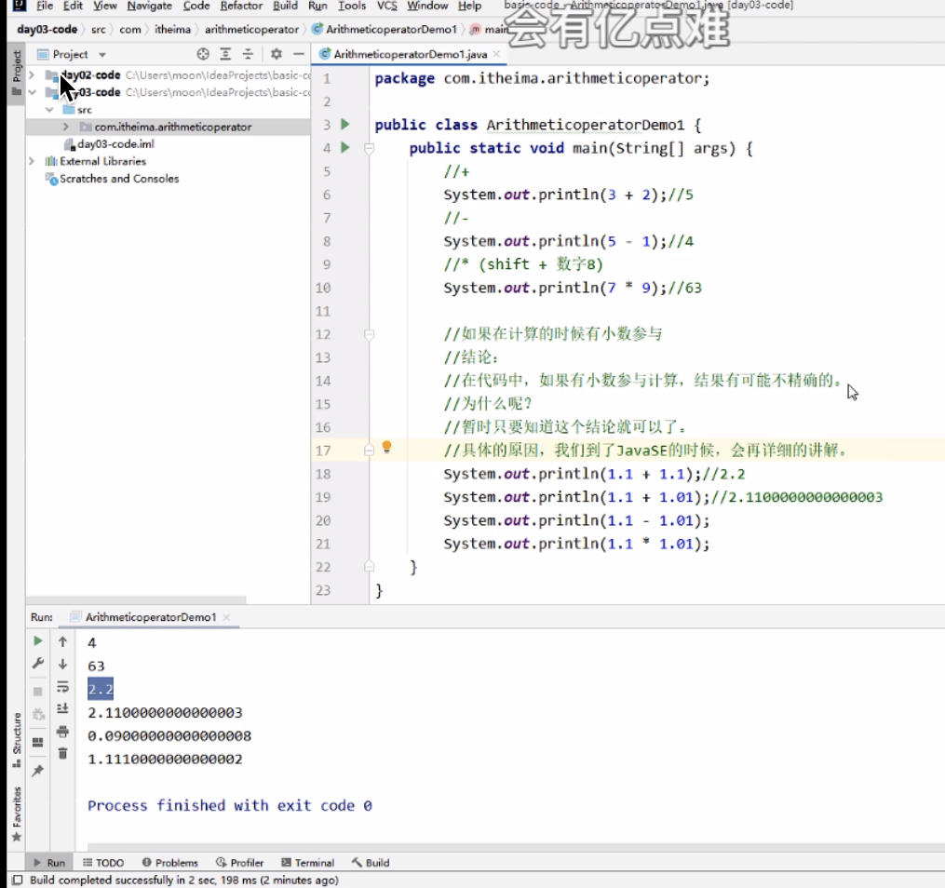Collapse the day03-code module node
This screenshot has width=945, height=888.
(32, 92)
